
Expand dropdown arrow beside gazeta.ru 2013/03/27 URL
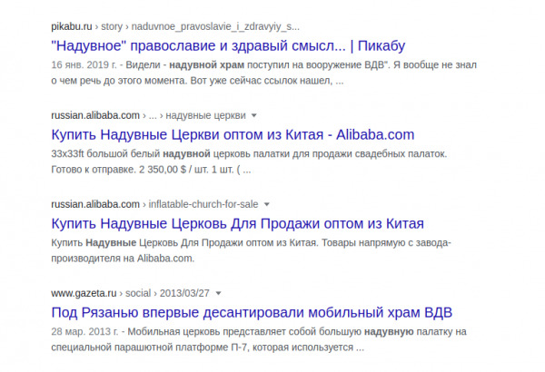tap(218, 293)
